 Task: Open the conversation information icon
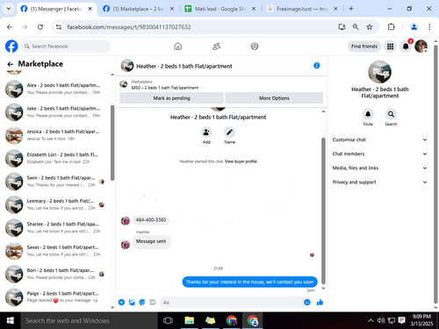coord(317,66)
